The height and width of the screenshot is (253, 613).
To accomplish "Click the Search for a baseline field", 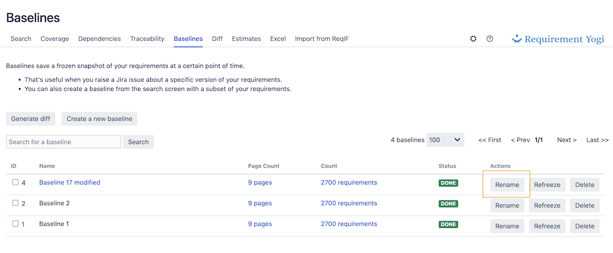I will pyautogui.click(x=64, y=142).
